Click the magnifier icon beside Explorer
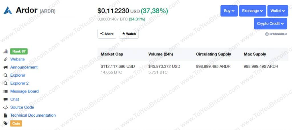This screenshot has height=130, width=292. pos(5,75)
